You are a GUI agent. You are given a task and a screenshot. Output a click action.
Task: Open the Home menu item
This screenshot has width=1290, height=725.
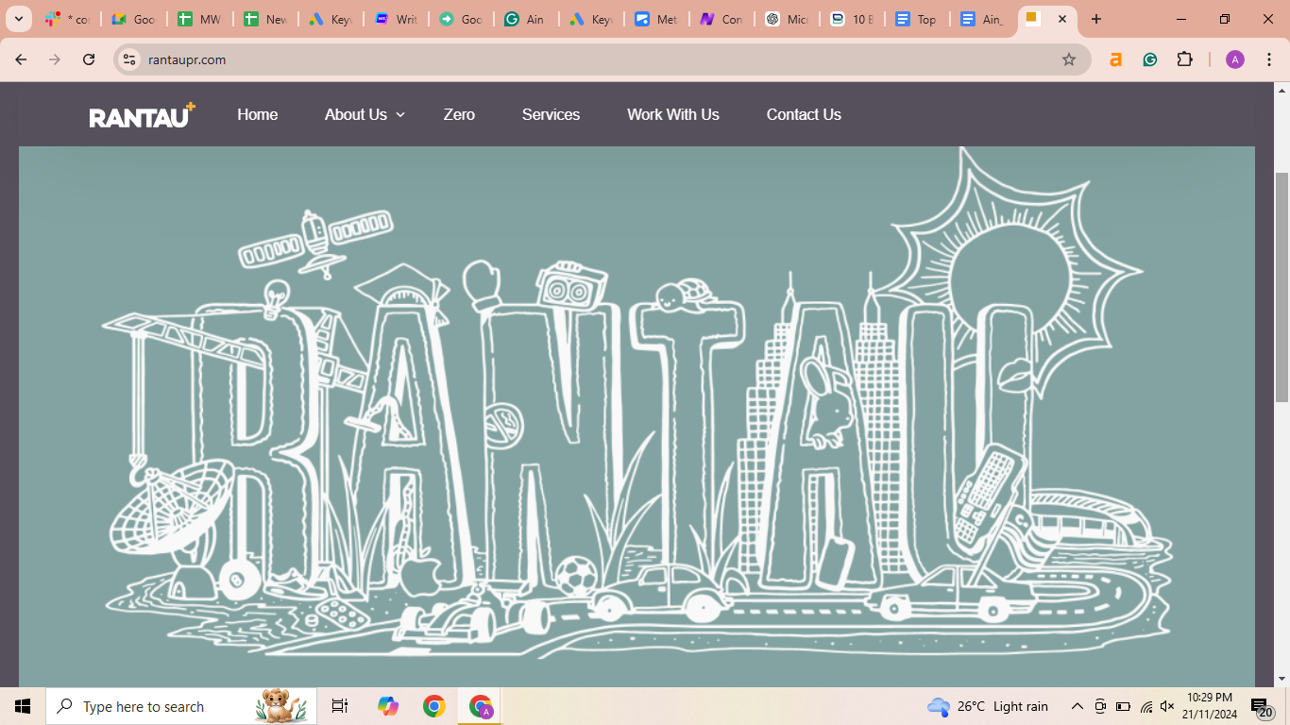(x=258, y=114)
